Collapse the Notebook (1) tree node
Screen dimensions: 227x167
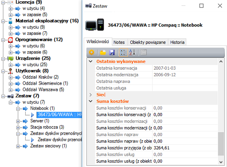pyautogui.click(x=18, y=109)
